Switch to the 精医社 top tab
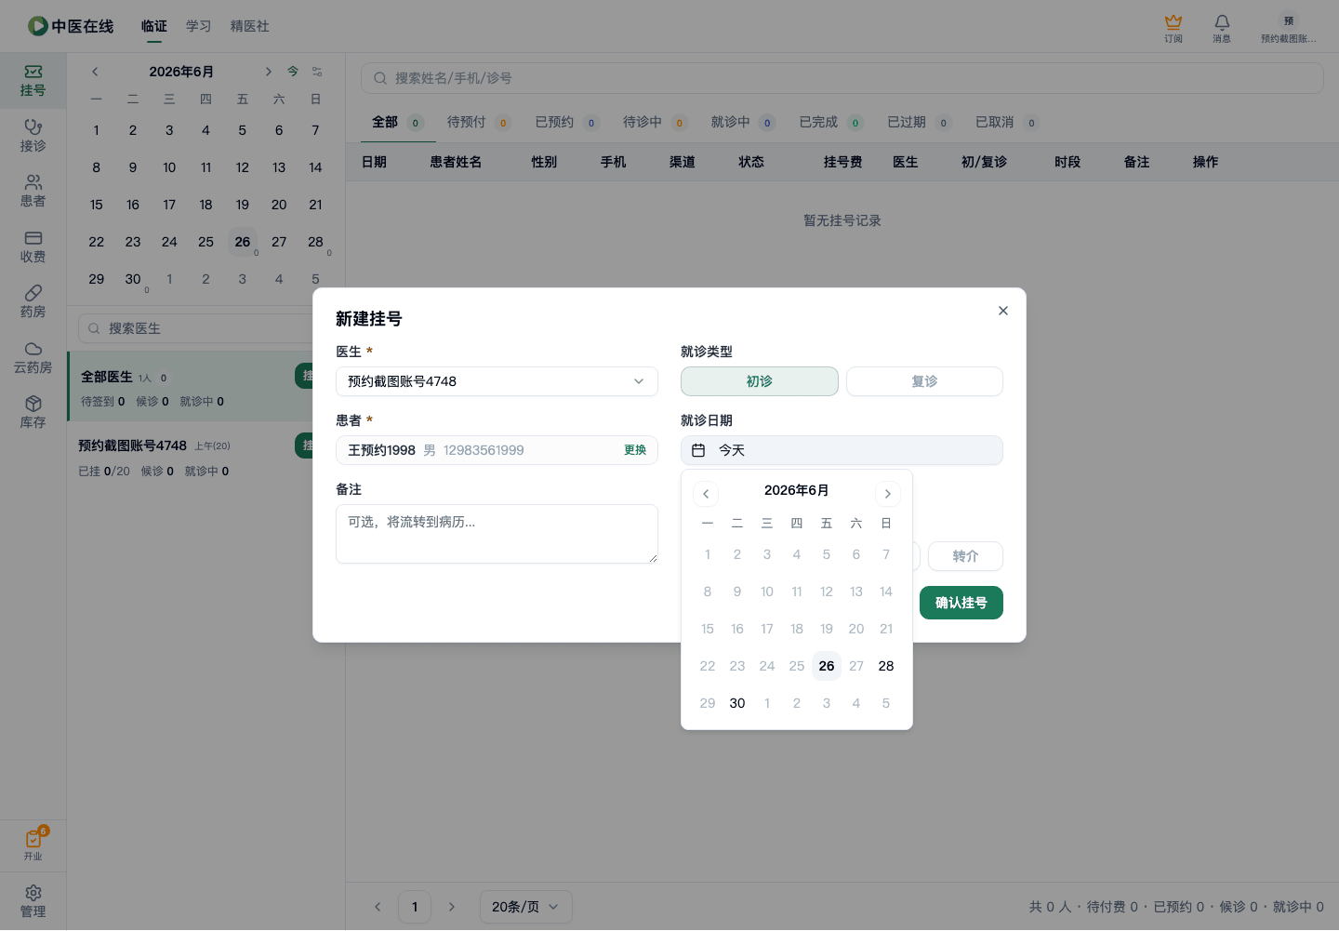Image resolution: width=1339 pixels, height=931 pixels. click(250, 26)
